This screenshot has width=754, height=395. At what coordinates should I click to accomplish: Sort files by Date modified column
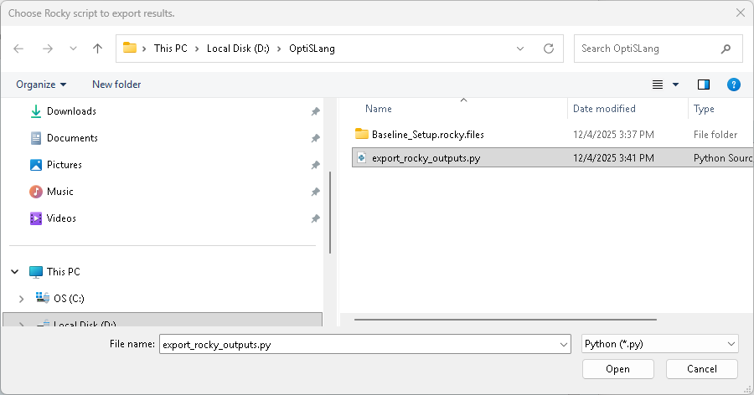[x=604, y=109]
